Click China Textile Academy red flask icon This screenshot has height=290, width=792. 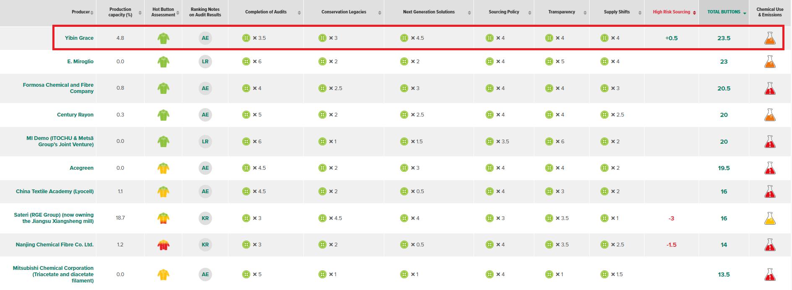[x=770, y=192]
